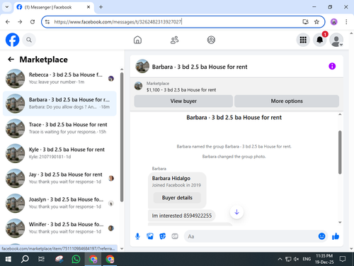Image resolution: width=354 pixels, height=266 pixels.
Task: Open Chrome three-dot menu
Action: [x=346, y=22]
